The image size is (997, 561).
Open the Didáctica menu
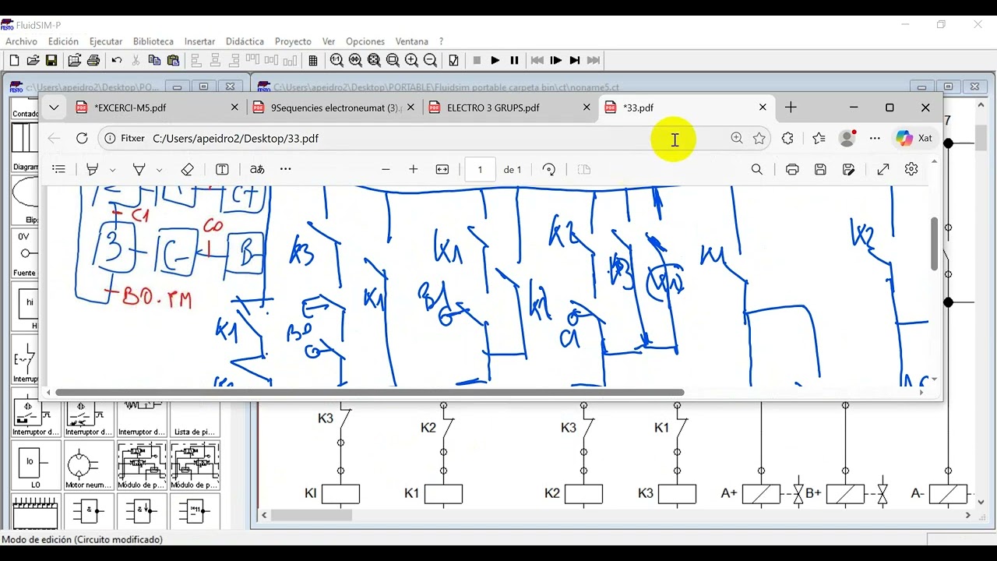click(x=245, y=41)
